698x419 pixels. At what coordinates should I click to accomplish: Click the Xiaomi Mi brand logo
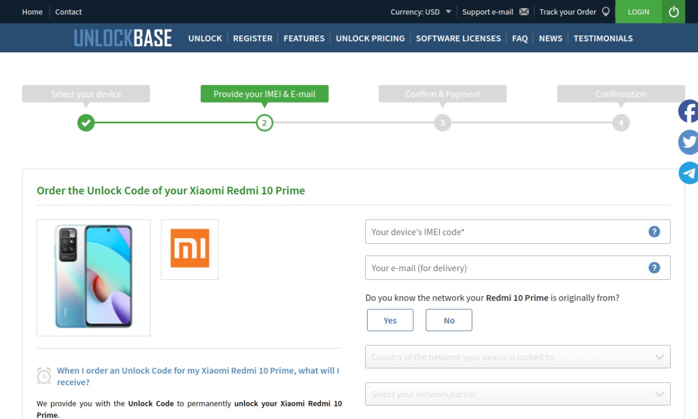[x=190, y=249]
